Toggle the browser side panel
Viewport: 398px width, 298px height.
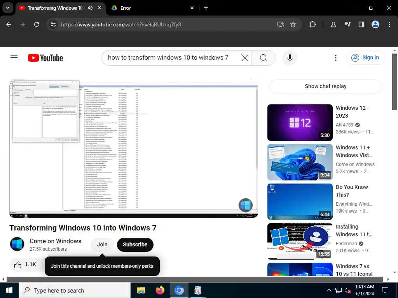pos(361,24)
